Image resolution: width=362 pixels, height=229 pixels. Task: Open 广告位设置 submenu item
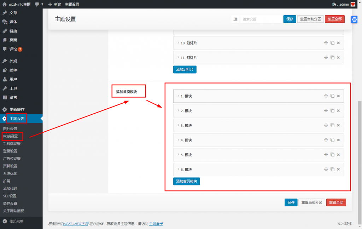tap(12, 159)
